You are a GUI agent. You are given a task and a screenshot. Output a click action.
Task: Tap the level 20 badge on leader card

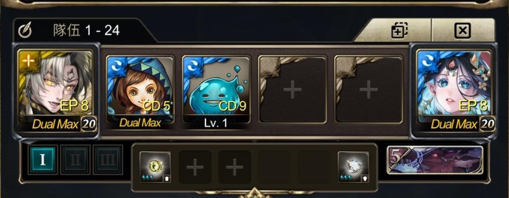click(88, 124)
